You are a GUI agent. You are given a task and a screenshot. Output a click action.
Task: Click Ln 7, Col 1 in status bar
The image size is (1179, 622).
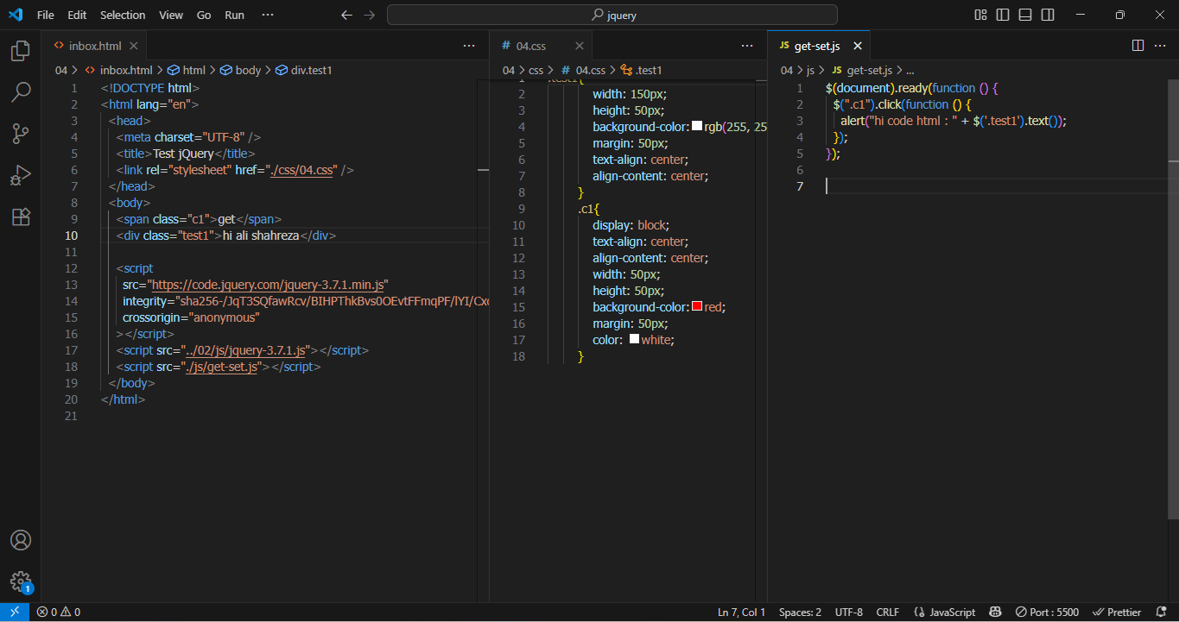pyautogui.click(x=741, y=612)
